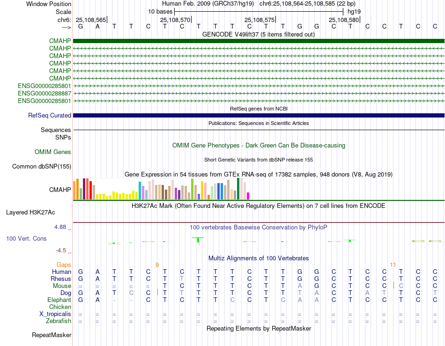Click the Chicken species label
The height and width of the screenshot is (346, 445).
click(x=60, y=307)
